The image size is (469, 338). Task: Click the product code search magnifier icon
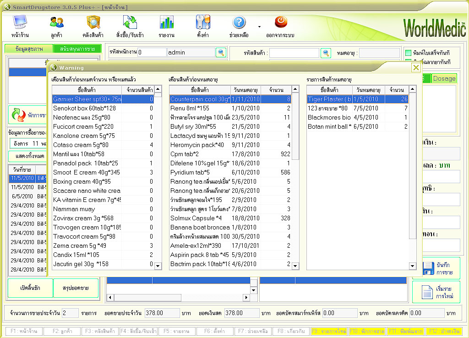point(326,53)
